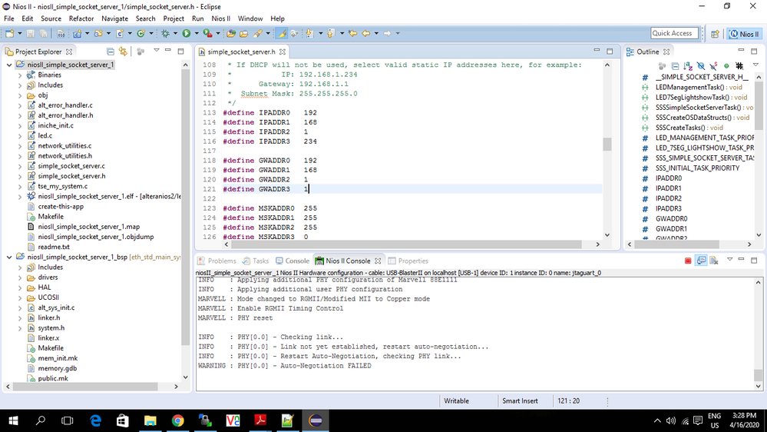The height and width of the screenshot is (432, 767).
Task: Click the Debug bug icon in toolbar
Action: [x=165, y=34]
